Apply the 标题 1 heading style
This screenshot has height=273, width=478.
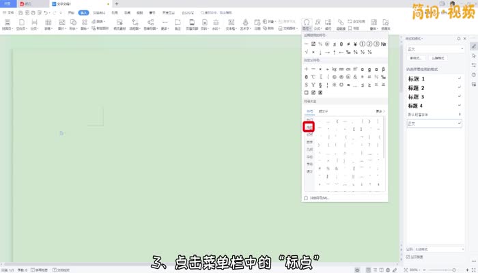point(417,79)
